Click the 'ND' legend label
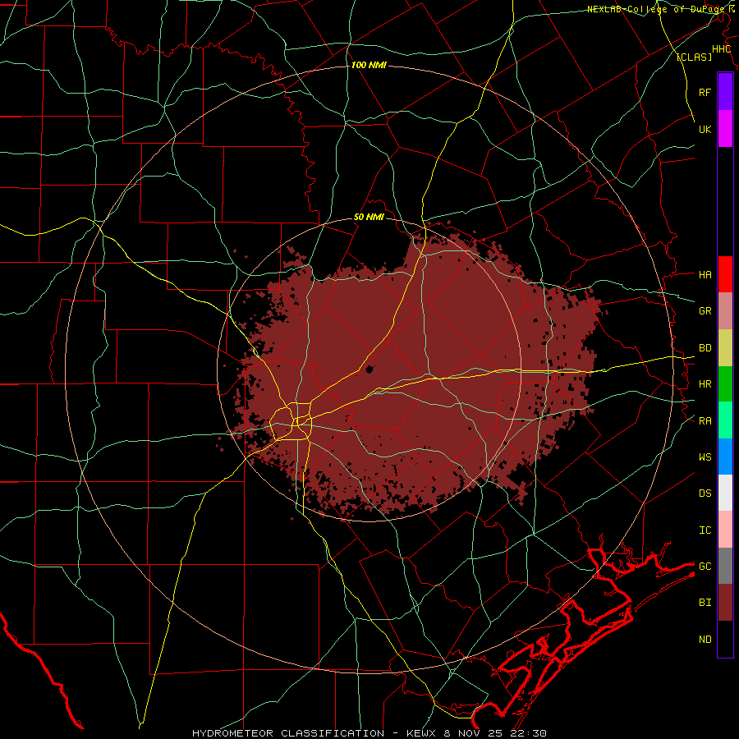Screen dimensions: 739x739 click(x=705, y=640)
